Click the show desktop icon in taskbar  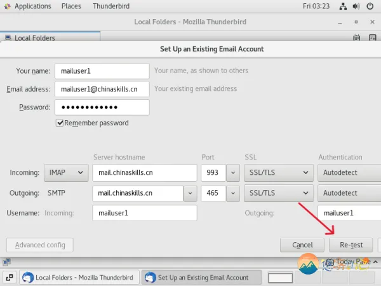(10, 277)
